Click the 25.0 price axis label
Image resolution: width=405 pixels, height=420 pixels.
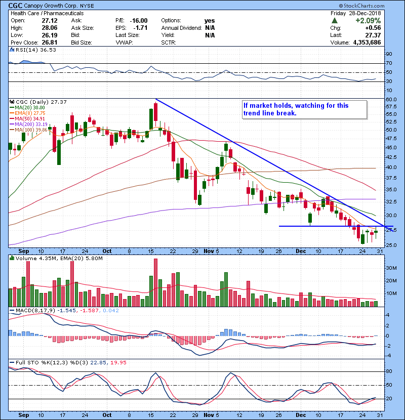tap(391, 245)
